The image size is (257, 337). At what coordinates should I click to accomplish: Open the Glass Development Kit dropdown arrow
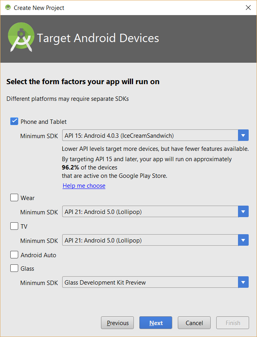pos(243,282)
